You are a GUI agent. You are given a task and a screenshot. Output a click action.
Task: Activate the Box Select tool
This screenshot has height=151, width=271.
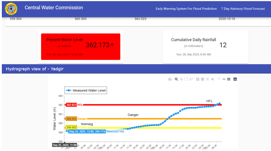pos(186,79)
